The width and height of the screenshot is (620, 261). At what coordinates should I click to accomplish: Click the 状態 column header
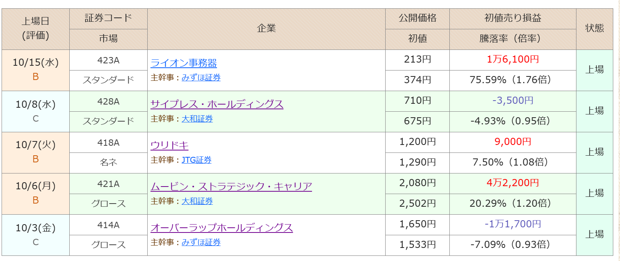pyautogui.click(x=594, y=29)
